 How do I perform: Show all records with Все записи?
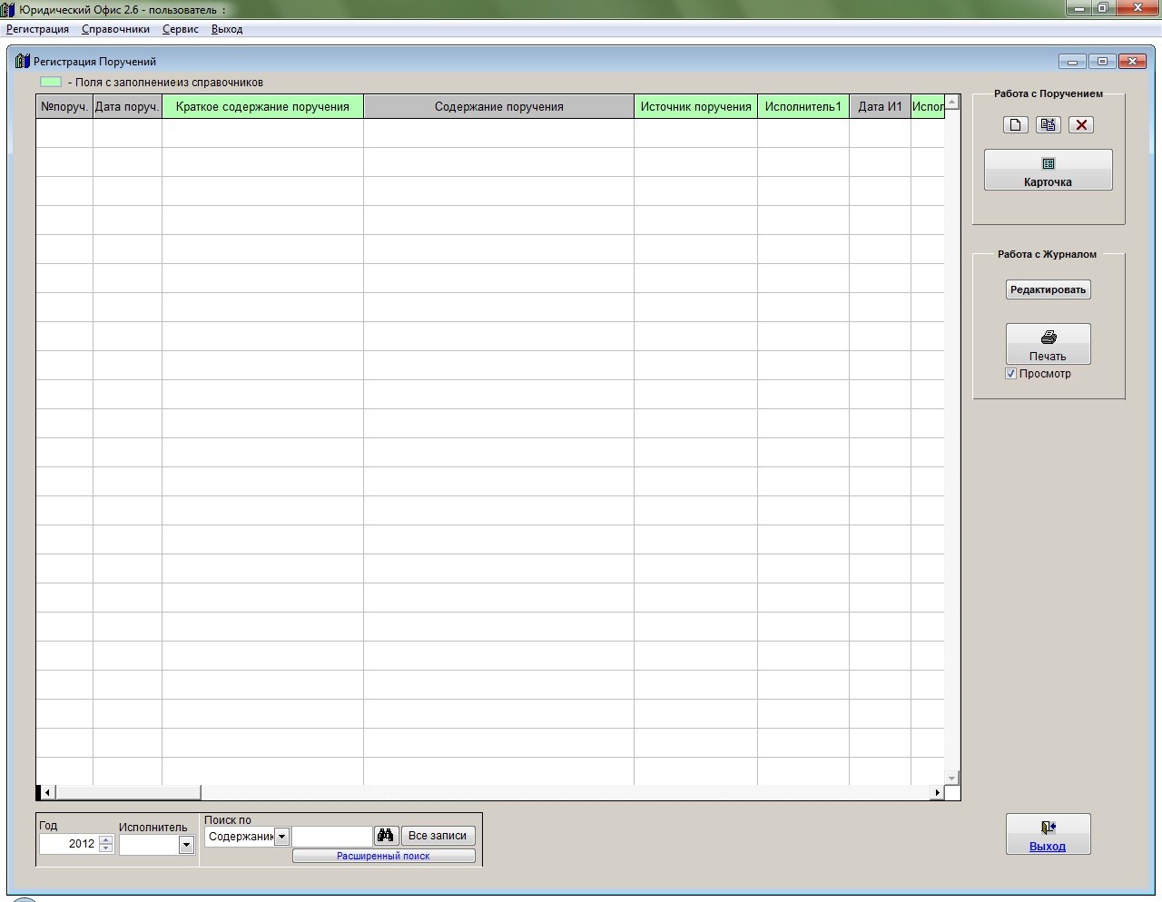(x=438, y=836)
